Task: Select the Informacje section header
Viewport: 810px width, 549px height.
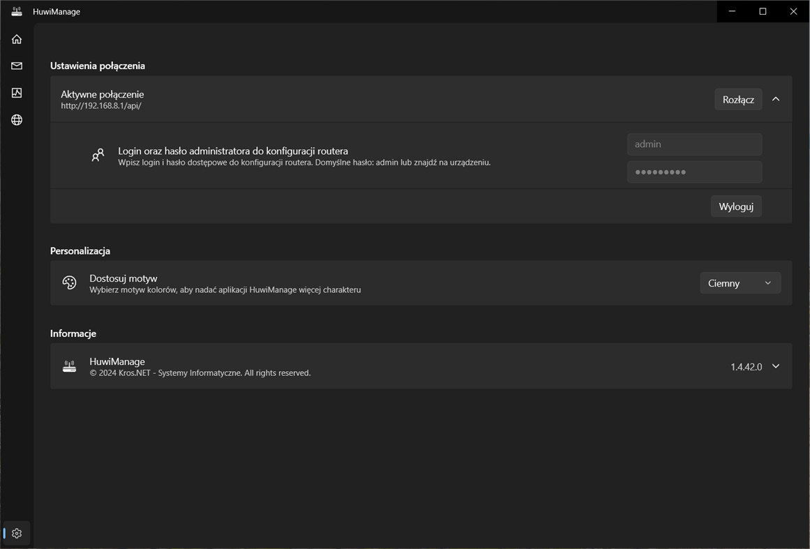Action: point(73,333)
